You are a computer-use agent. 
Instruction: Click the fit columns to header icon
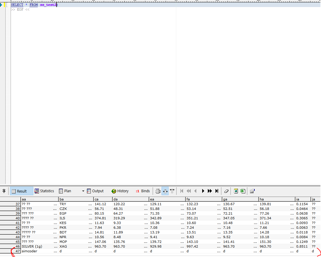tap(172, 191)
